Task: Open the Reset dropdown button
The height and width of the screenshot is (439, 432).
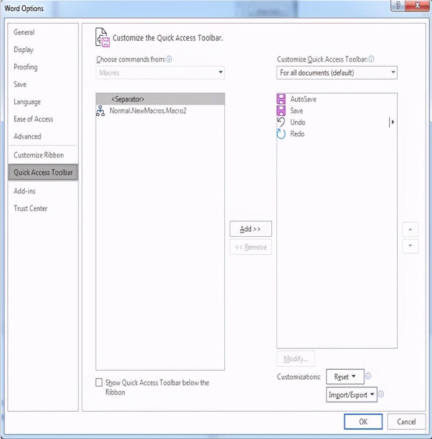Action: (345, 377)
